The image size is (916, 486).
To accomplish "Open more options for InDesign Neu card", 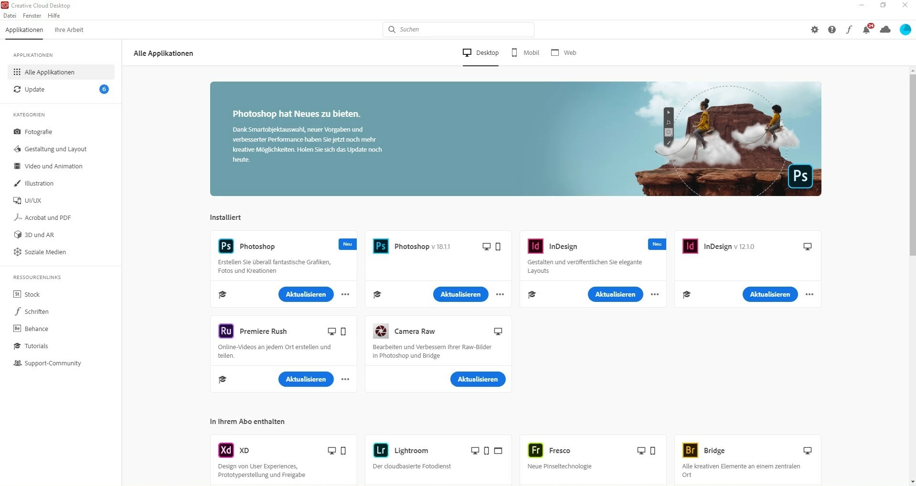I will tap(655, 294).
